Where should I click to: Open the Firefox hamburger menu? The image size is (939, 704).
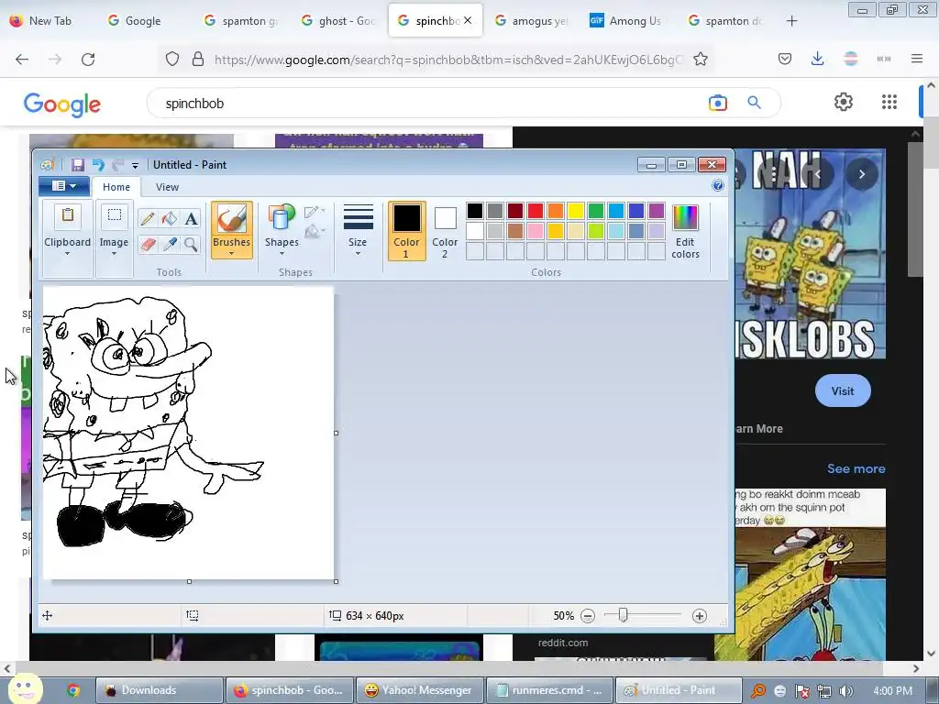(x=916, y=59)
